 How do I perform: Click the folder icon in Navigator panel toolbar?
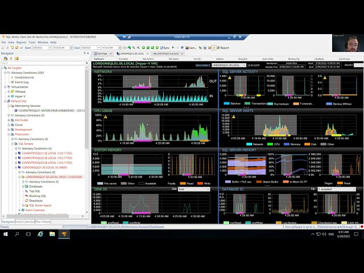click(16, 59)
